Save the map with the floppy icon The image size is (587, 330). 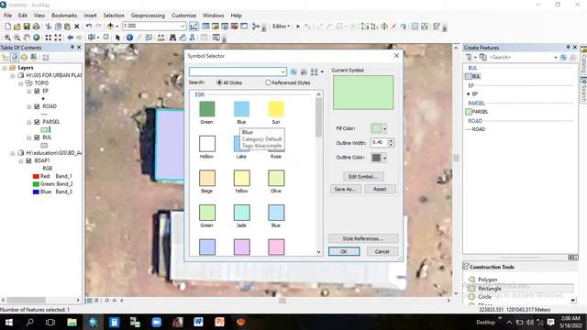point(27,27)
